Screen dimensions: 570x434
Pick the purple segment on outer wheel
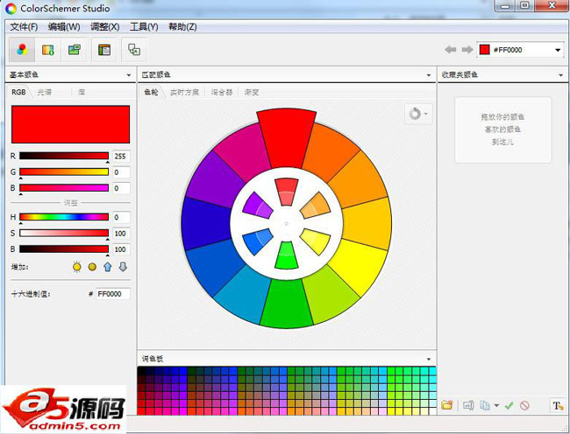pyautogui.click(x=216, y=179)
